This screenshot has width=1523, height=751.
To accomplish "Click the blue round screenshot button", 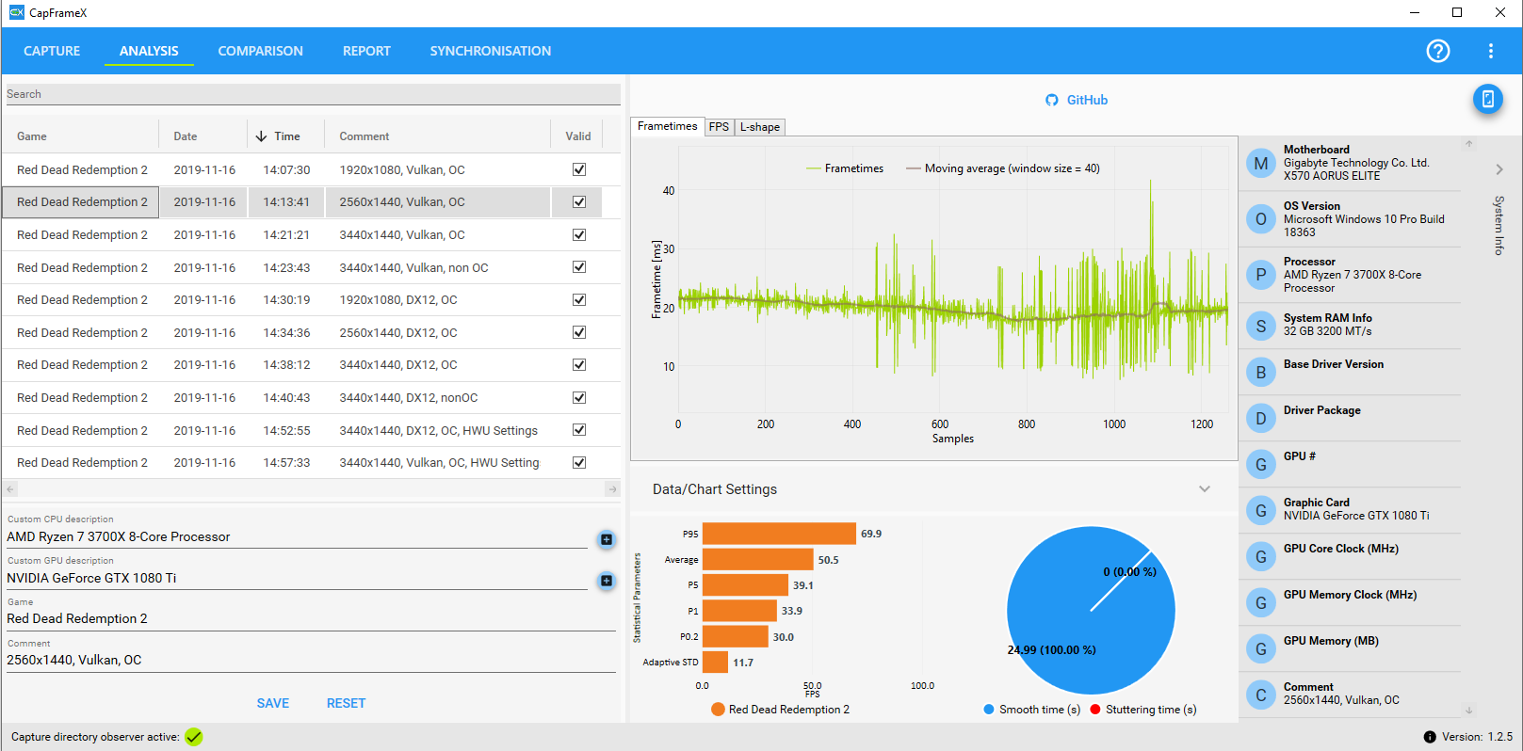I will (x=1488, y=99).
